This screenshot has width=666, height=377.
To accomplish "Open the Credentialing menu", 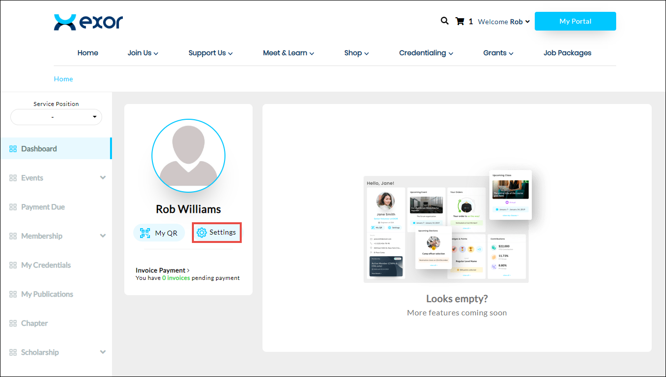I will (x=426, y=53).
